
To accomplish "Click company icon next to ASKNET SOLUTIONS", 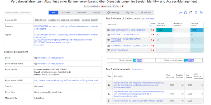I will [108, 50].
